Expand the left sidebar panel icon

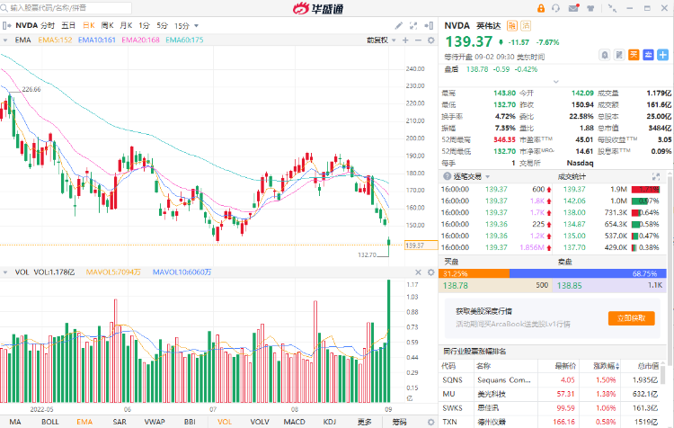[x=6, y=26]
